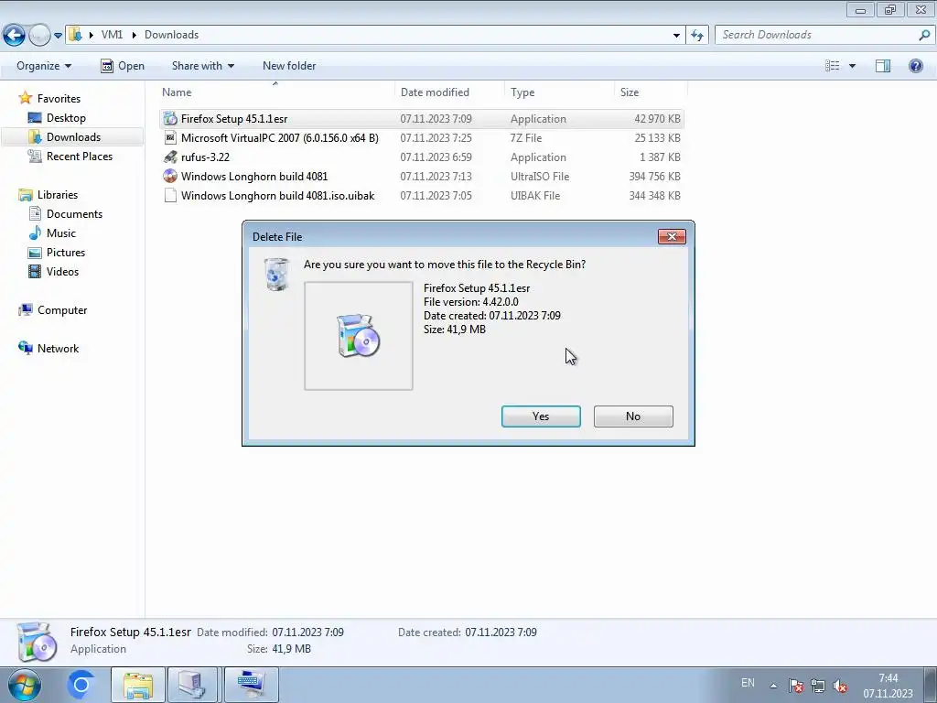Click the computer tower taskbar icon
Viewport: 937px width, 703px height.
(x=194, y=685)
